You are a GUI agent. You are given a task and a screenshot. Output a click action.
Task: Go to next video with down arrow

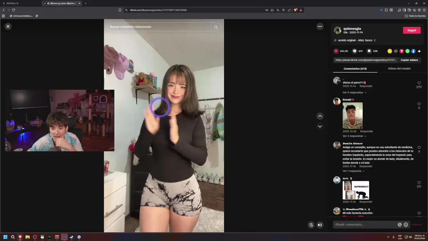point(320,126)
